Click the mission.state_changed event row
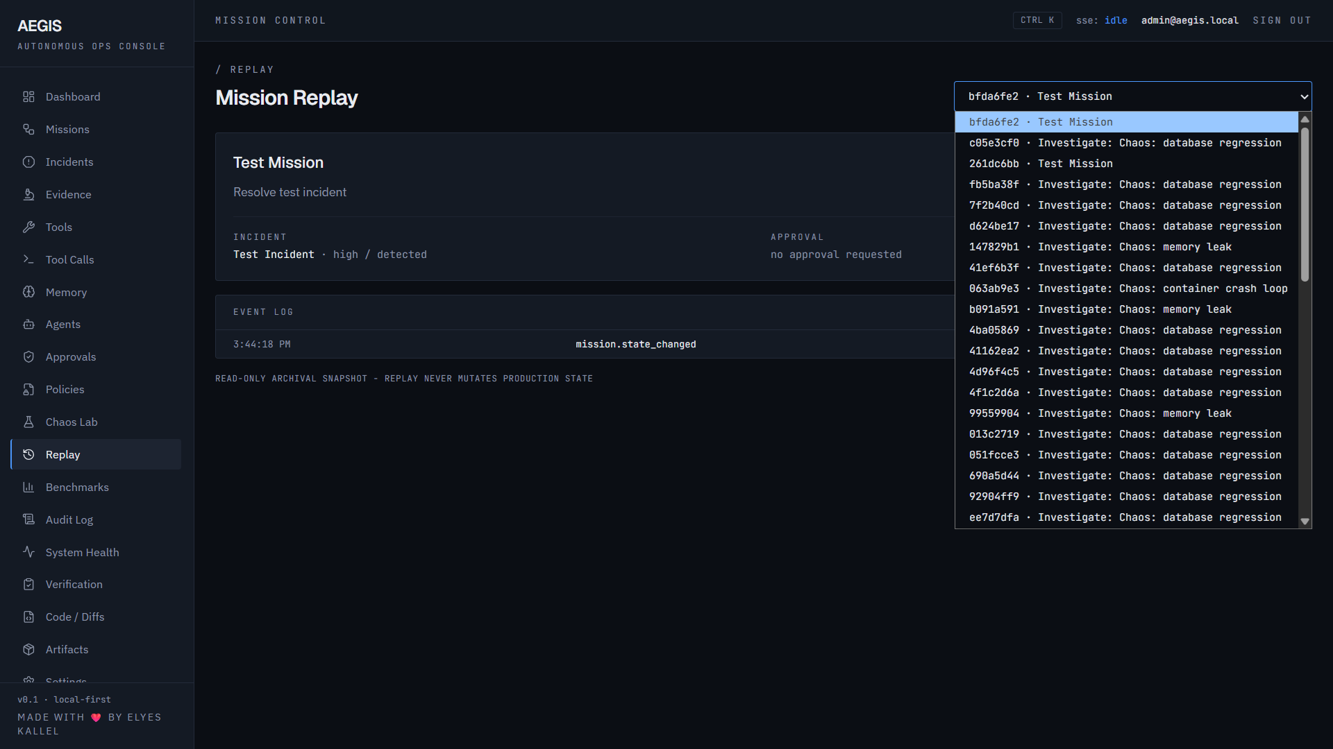 point(585,345)
